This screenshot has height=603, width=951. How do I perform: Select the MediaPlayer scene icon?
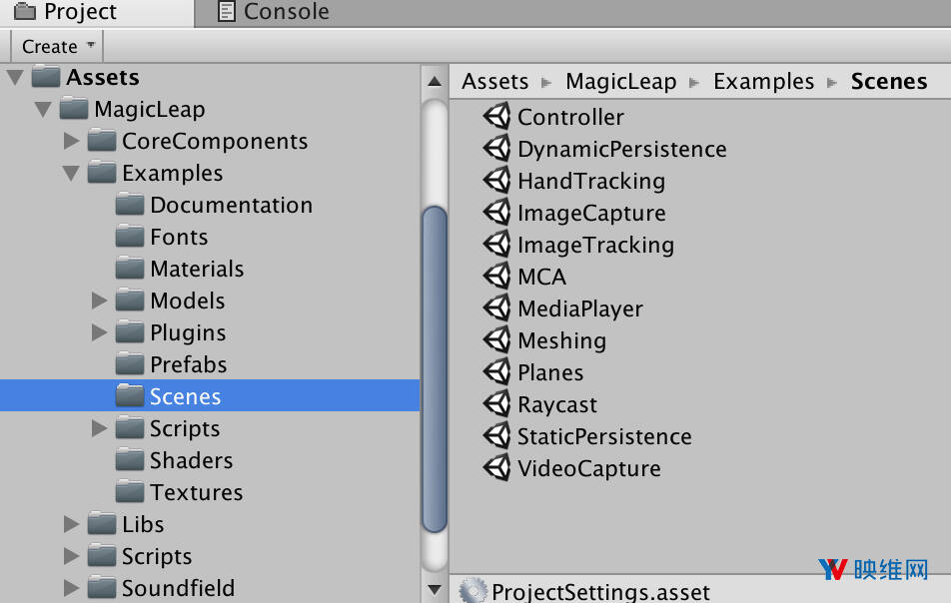click(496, 308)
